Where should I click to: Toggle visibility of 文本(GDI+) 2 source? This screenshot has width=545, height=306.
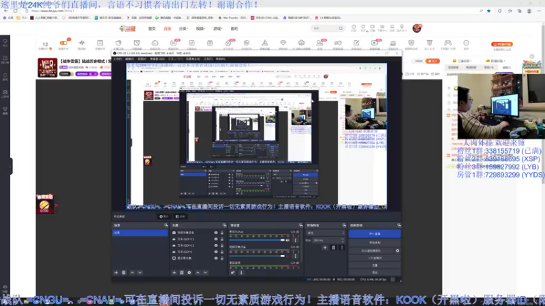click(216, 245)
